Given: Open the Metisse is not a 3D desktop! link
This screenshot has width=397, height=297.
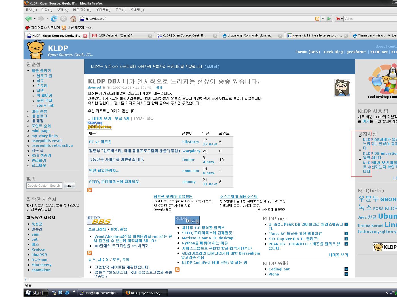Looking at the screenshot, I should (x=208, y=238).
